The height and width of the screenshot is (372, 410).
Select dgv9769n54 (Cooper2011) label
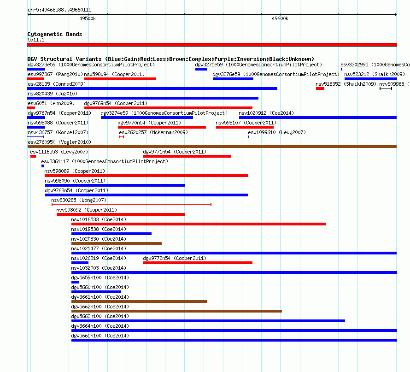coord(116,103)
